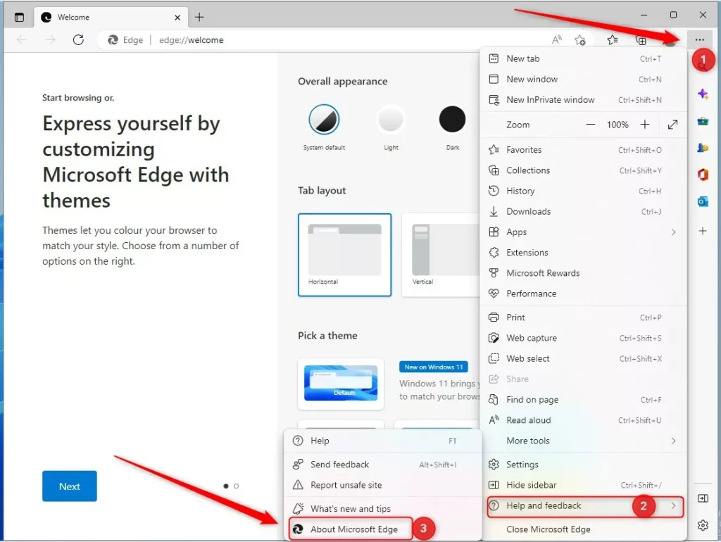Click the forward navigation arrow

pyautogui.click(x=50, y=40)
